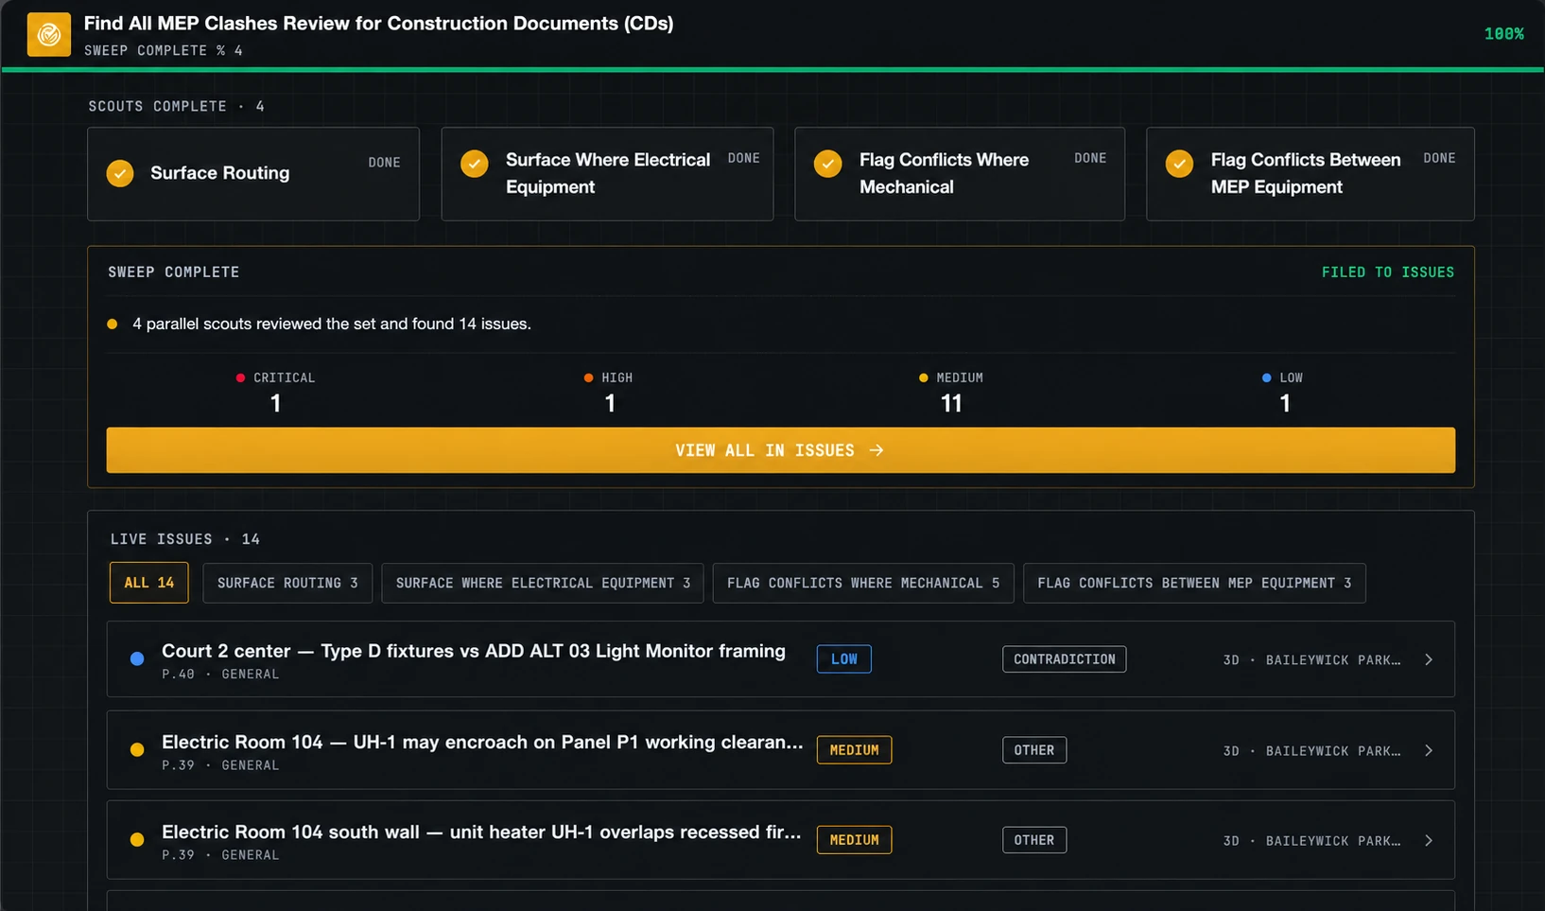Image resolution: width=1545 pixels, height=911 pixels.
Task: Filter issues by Surface Routing 3
Action: (x=287, y=583)
